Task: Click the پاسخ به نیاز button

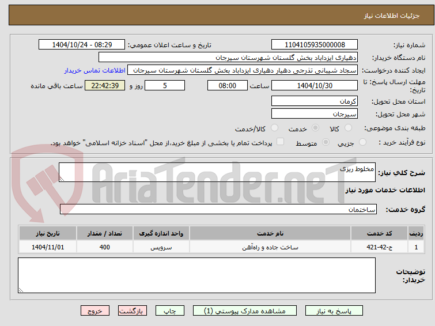Action: pyautogui.click(x=334, y=311)
